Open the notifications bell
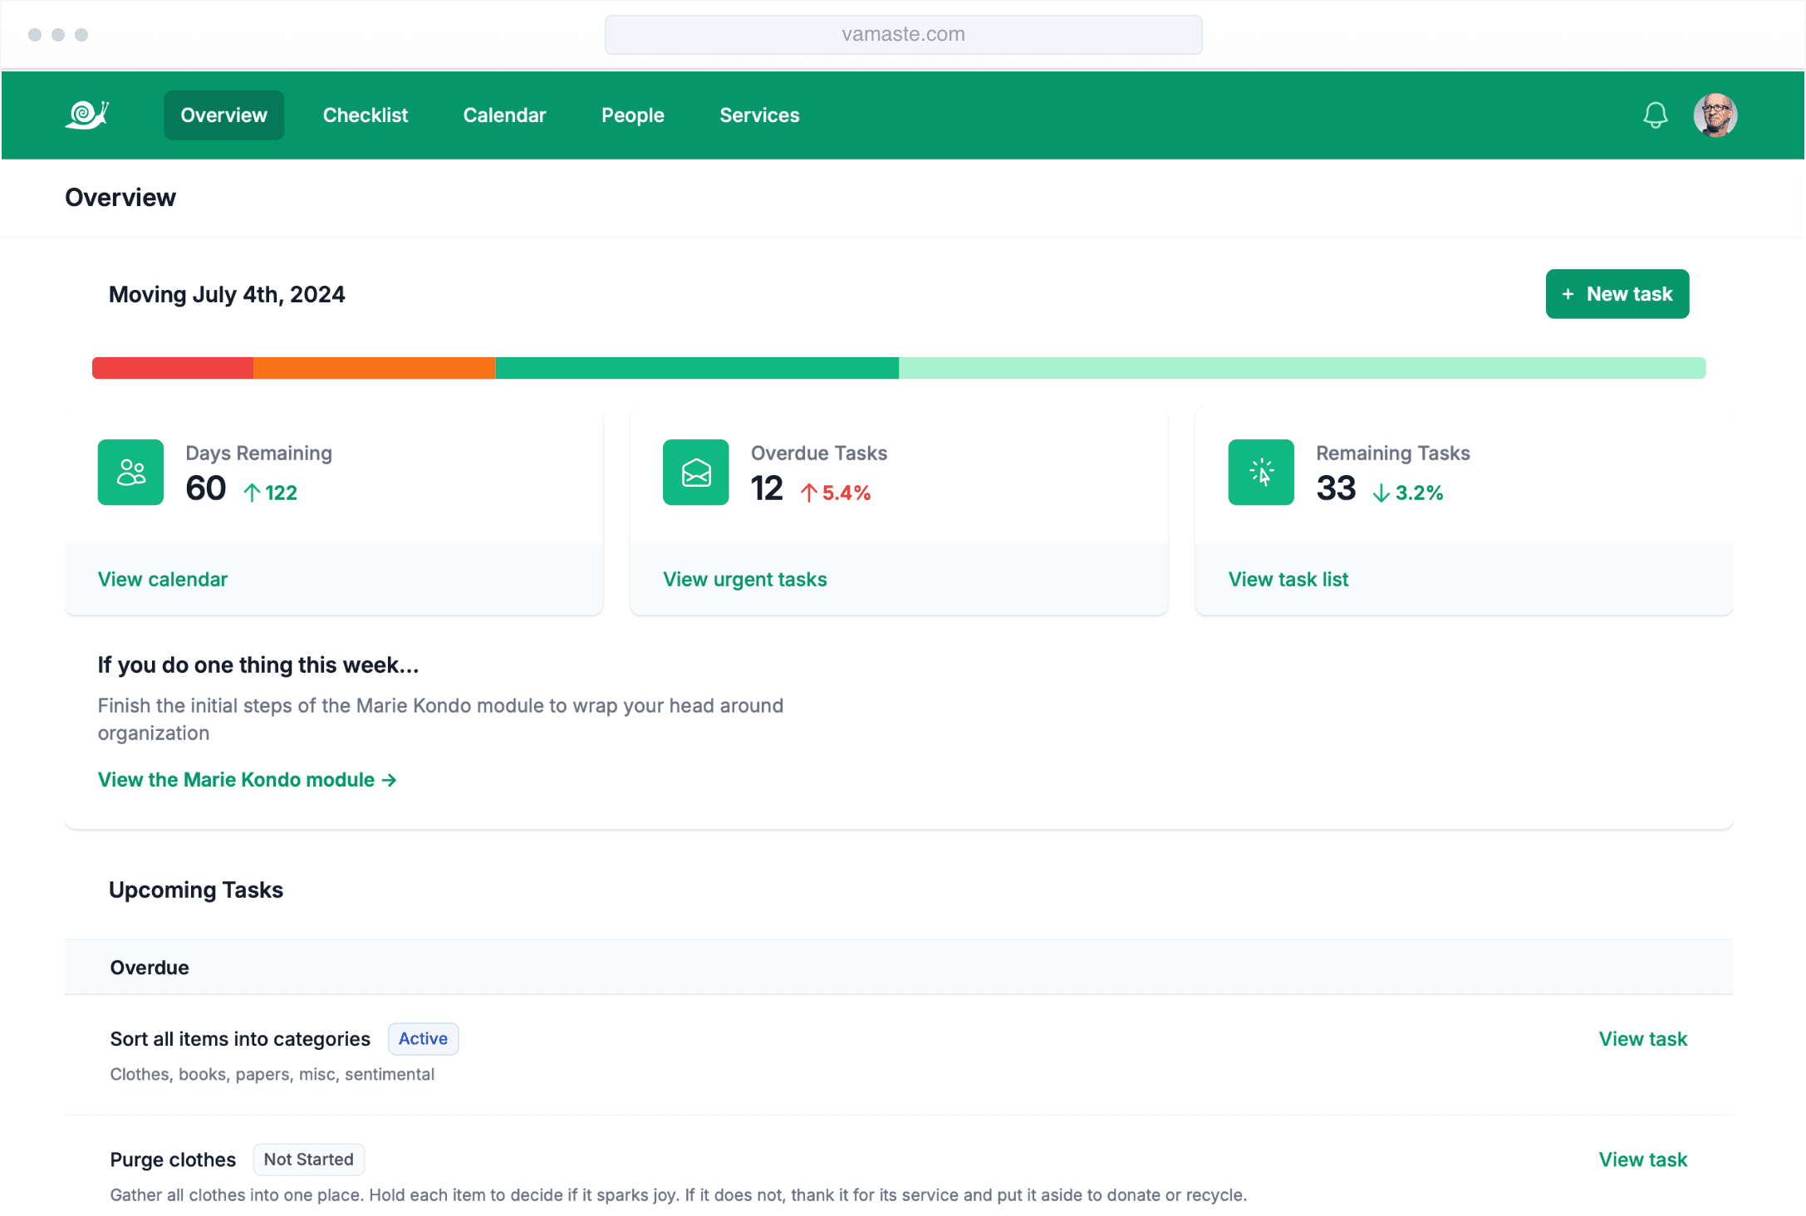The height and width of the screenshot is (1216, 1806). [x=1655, y=115]
